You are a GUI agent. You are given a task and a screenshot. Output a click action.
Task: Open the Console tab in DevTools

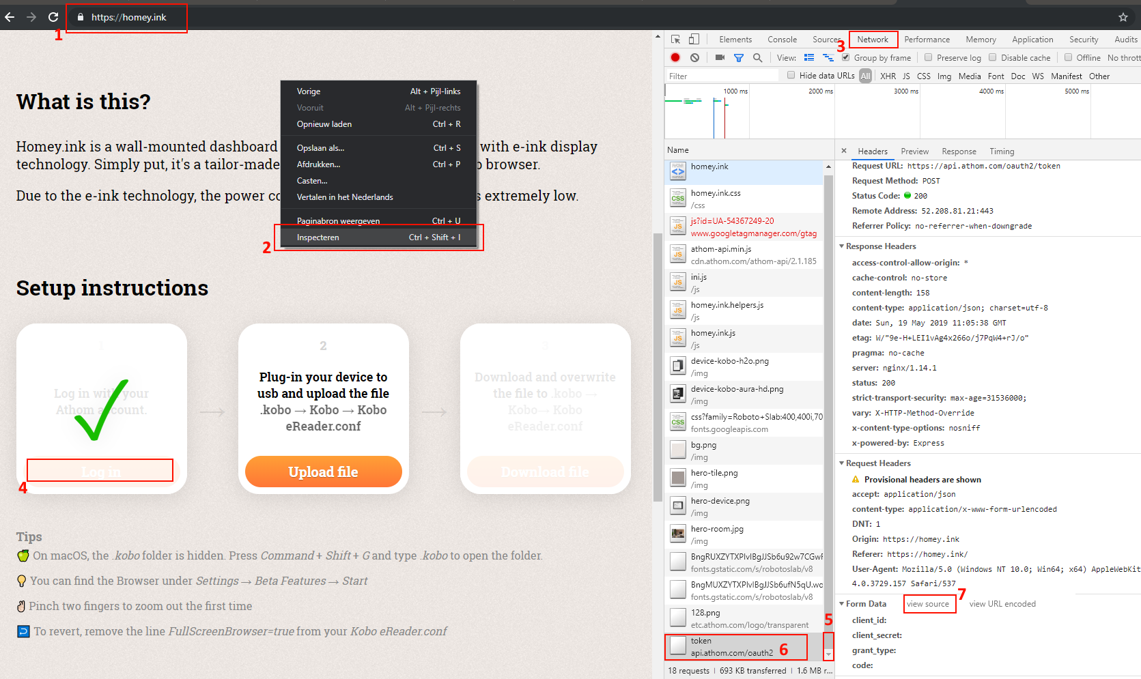coord(782,40)
